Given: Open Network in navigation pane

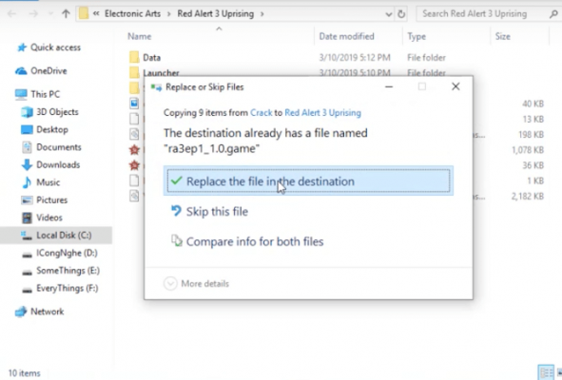Looking at the screenshot, I should coord(47,312).
